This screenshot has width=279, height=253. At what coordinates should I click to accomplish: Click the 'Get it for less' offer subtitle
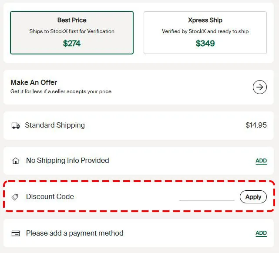click(61, 91)
